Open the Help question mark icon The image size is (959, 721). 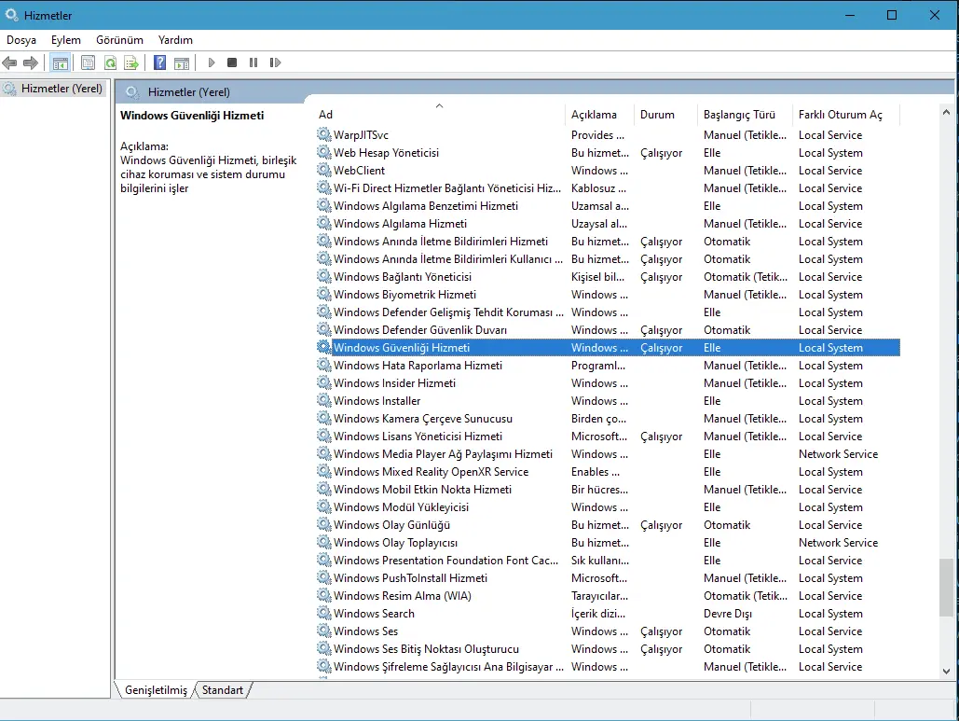point(159,62)
